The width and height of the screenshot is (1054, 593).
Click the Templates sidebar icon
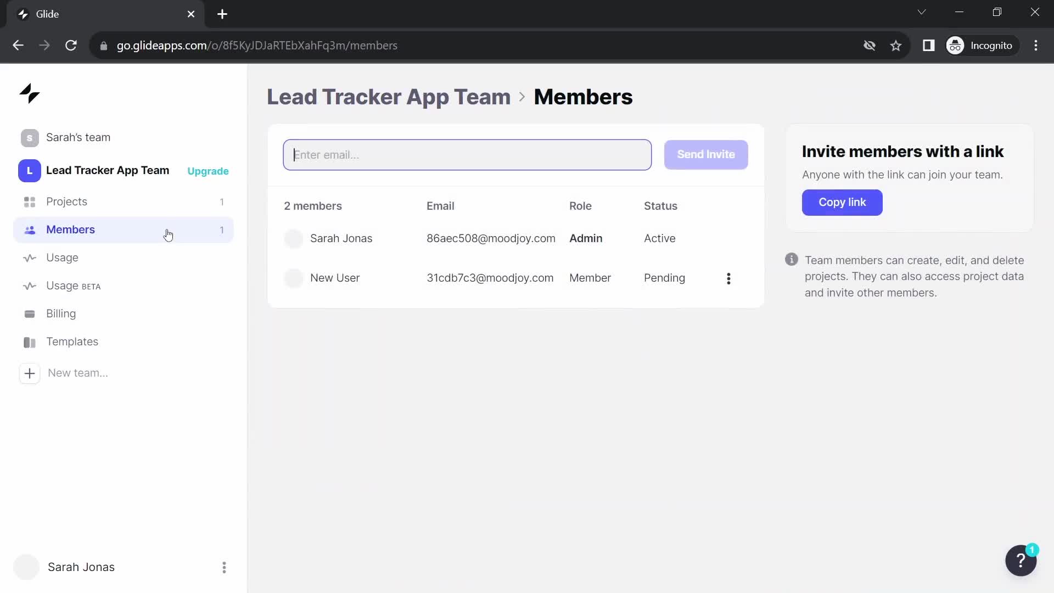pos(29,341)
